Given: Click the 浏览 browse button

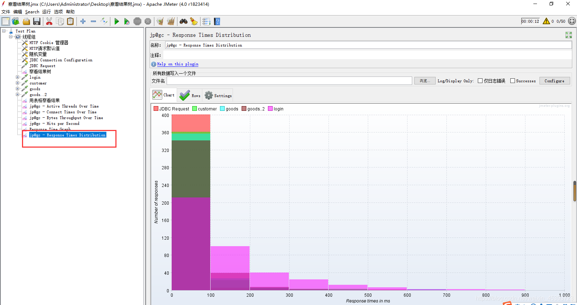Looking at the screenshot, I should click(425, 81).
